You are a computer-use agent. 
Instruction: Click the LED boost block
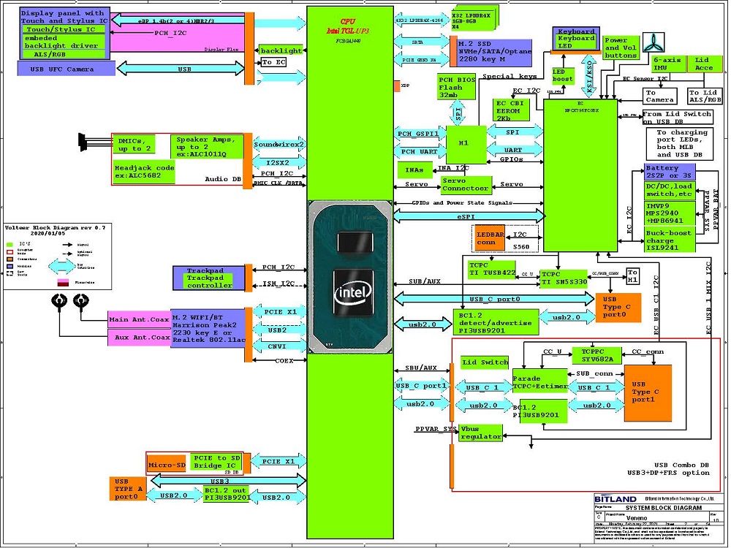coord(563,76)
